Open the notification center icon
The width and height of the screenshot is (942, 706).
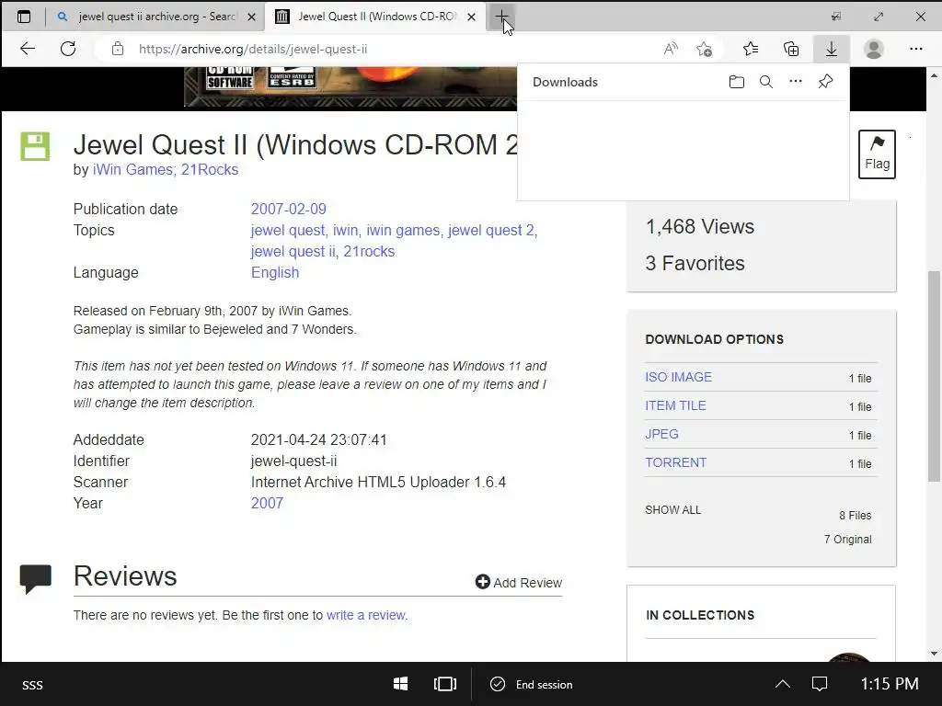pos(820,684)
